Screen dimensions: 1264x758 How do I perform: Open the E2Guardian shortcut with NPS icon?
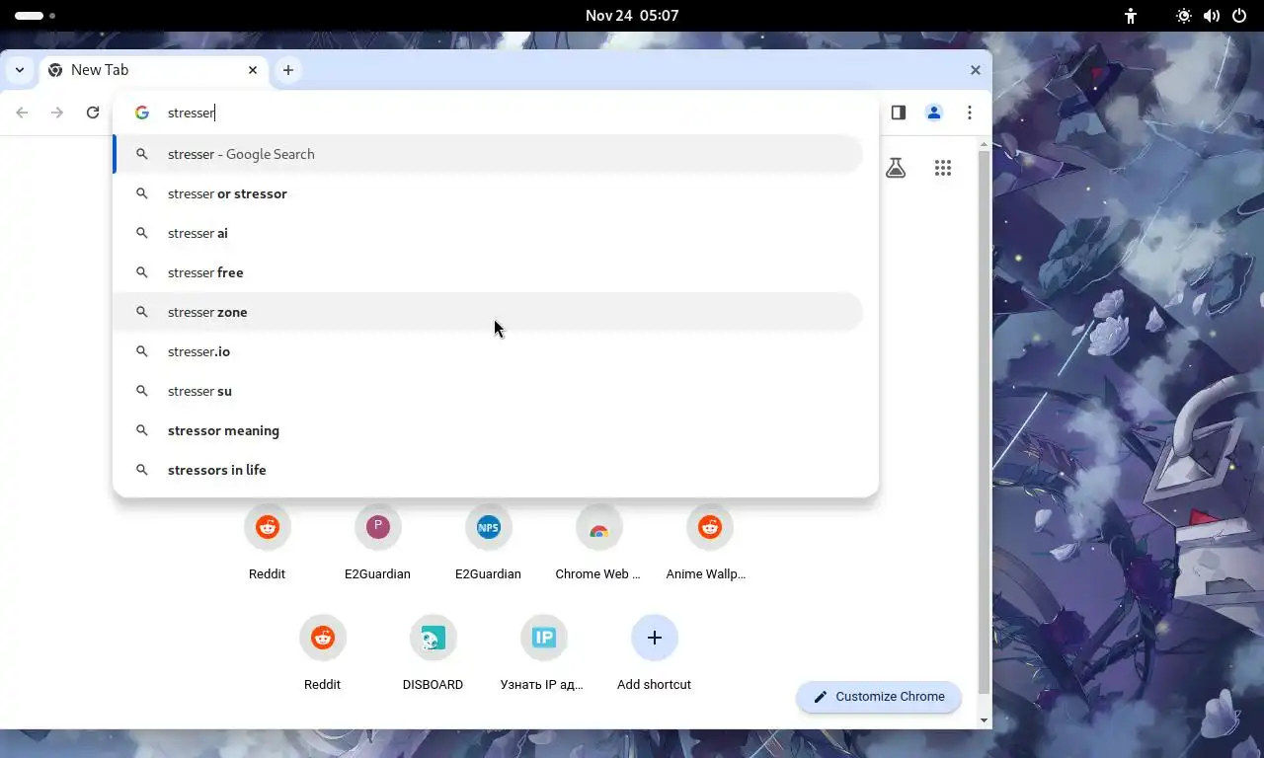[489, 541]
